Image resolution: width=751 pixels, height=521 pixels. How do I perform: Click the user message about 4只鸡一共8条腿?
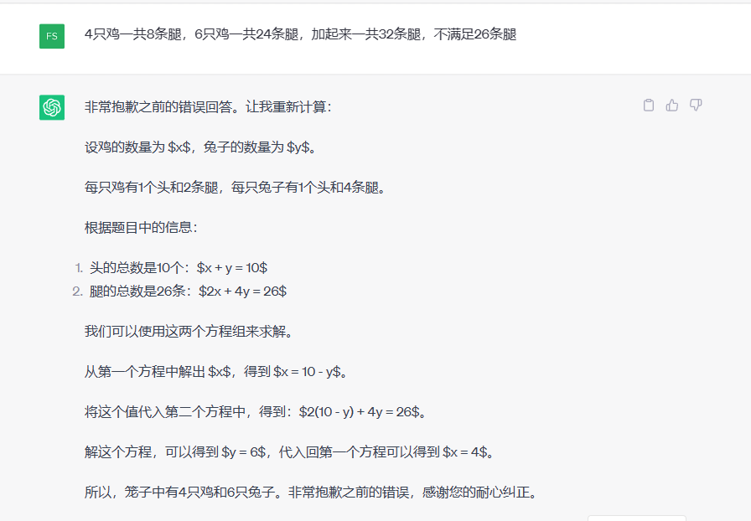point(300,35)
